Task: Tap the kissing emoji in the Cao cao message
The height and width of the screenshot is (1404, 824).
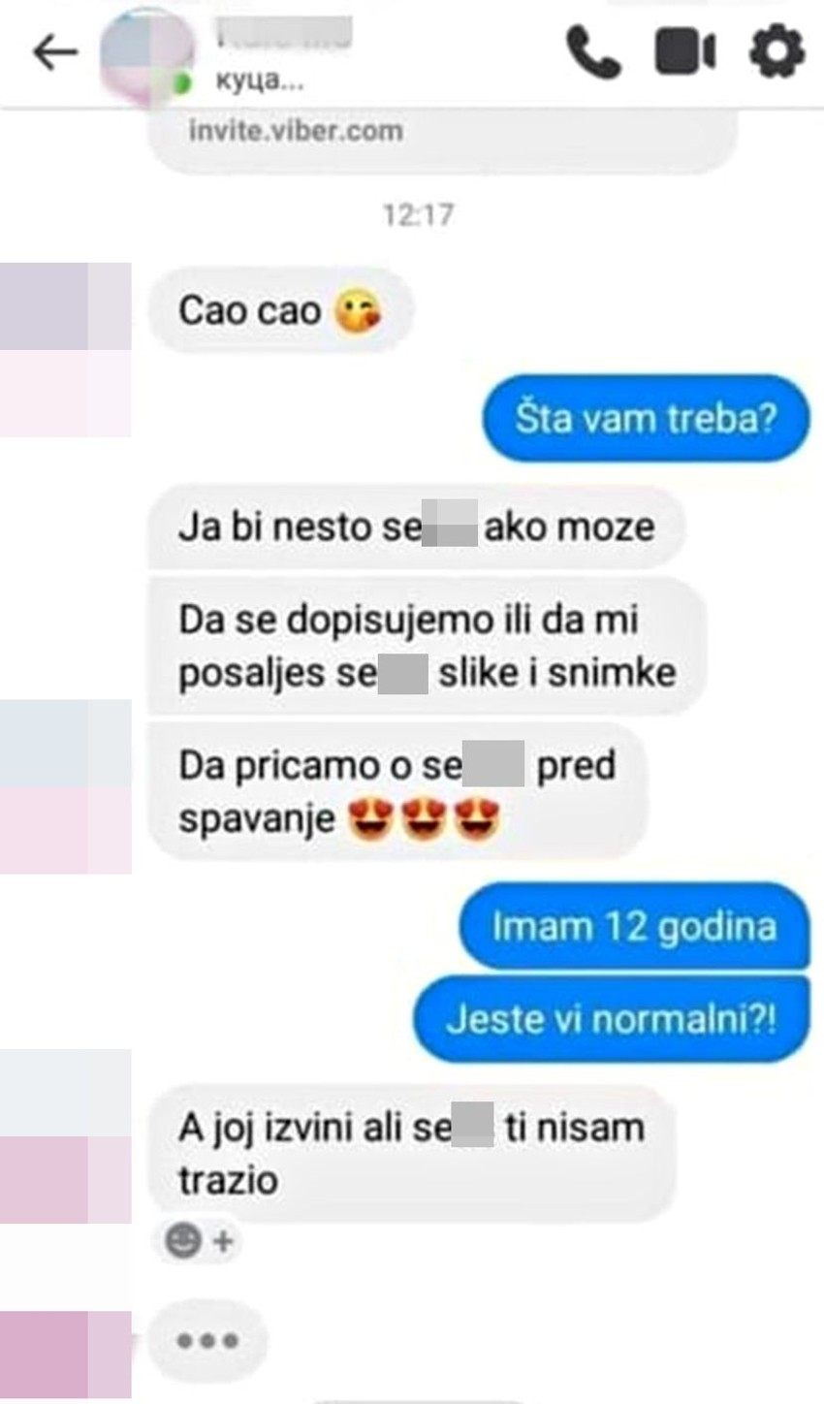Action: click(x=357, y=312)
